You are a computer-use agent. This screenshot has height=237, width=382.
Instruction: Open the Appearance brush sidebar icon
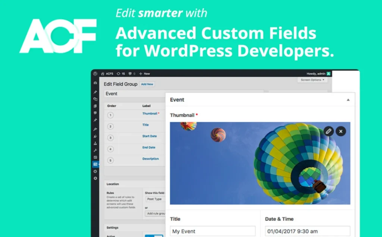[x=95, y=129]
